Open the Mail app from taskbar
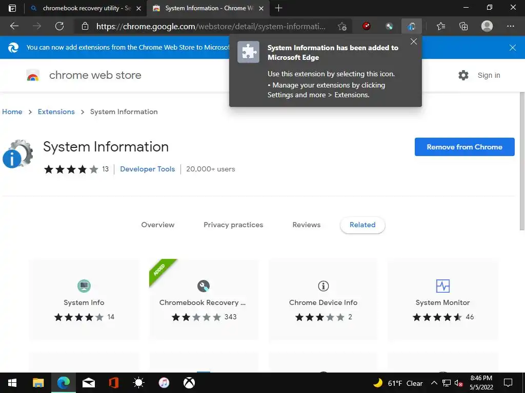525x393 pixels. pyautogui.click(x=88, y=383)
